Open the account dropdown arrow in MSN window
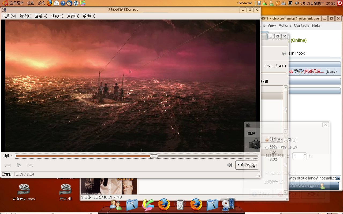This screenshot has width=343, height=214. point(338,178)
